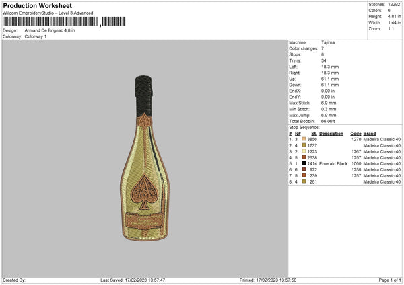Select the 'Colorway 1' value
The height and width of the screenshot is (285, 404).
pos(36,36)
